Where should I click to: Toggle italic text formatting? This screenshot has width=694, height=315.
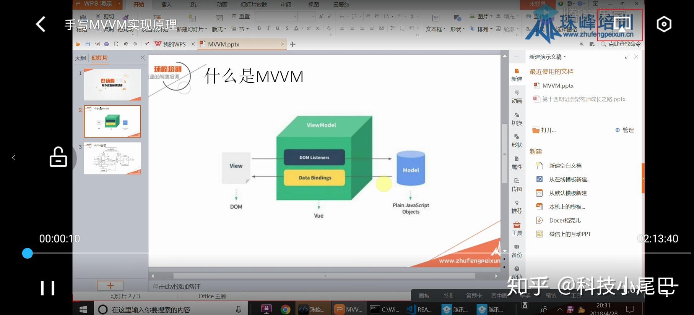click(268, 28)
